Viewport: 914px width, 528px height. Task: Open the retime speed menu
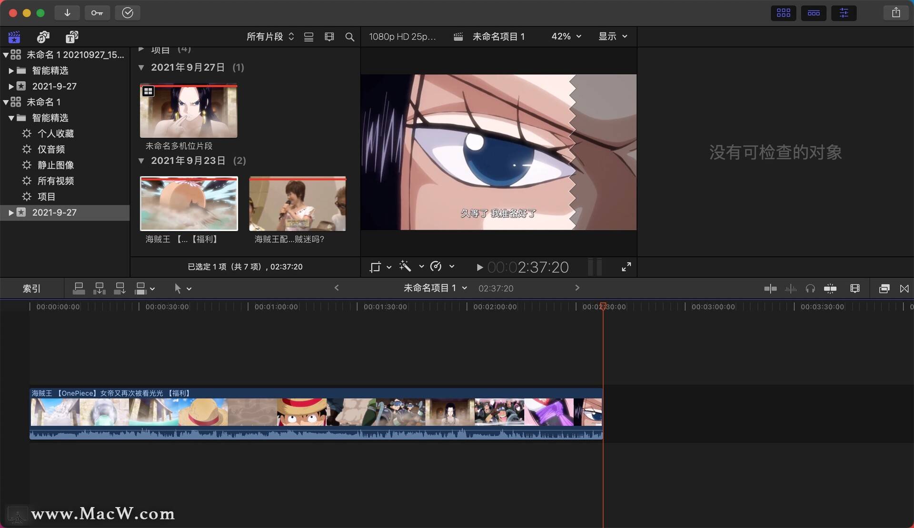442,266
